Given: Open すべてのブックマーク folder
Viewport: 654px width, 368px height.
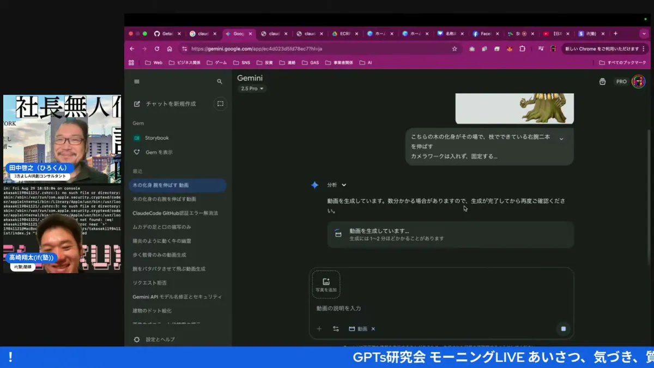Looking at the screenshot, I should tap(622, 63).
